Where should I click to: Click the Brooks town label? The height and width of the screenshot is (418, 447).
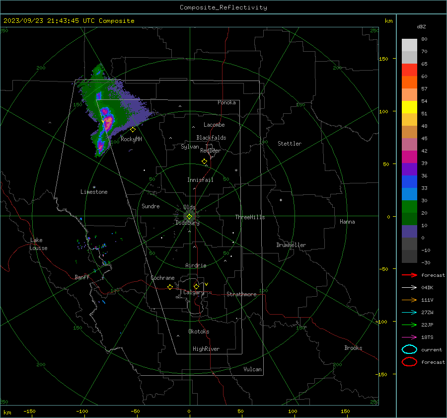[x=353, y=348]
